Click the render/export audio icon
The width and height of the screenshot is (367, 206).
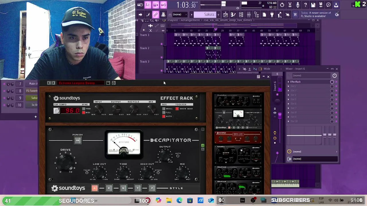pyautogui.click(x=321, y=5)
